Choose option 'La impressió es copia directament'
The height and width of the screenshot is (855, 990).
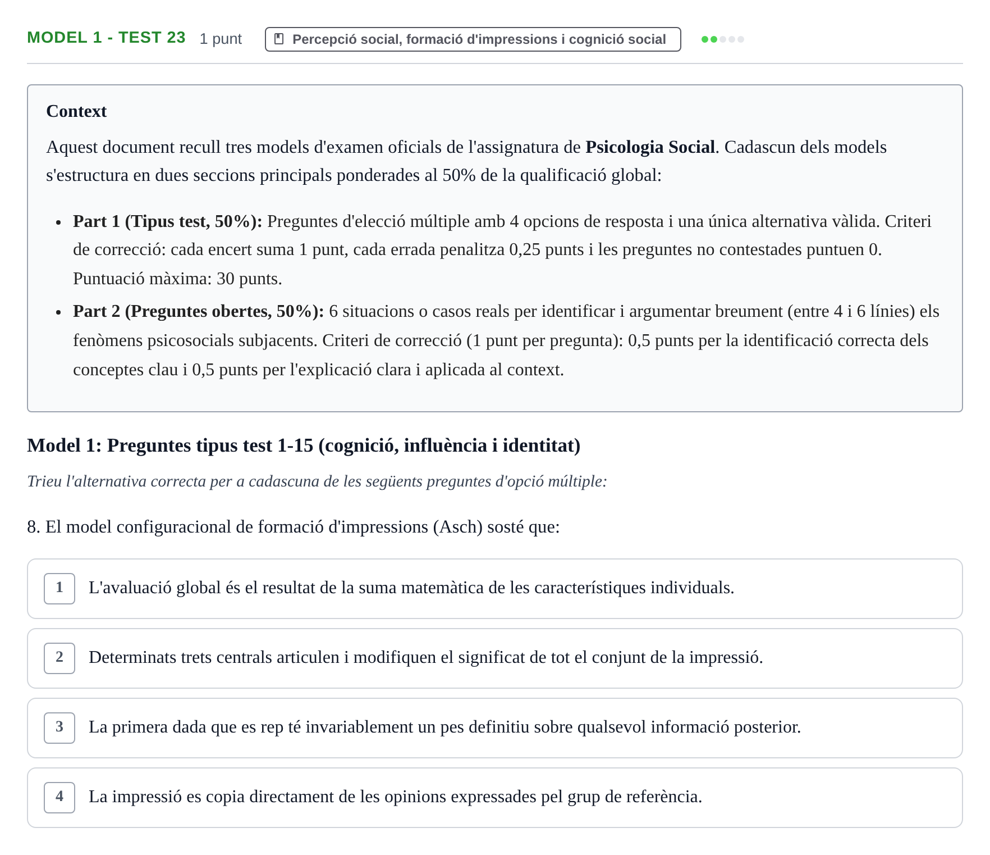tap(495, 798)
